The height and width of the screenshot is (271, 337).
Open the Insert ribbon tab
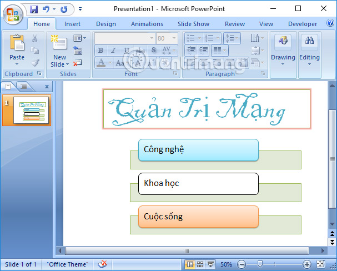pyautogui.click(x=72, y=24)
